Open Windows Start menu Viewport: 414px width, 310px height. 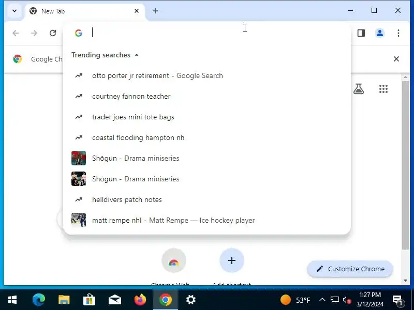coord(12,300)
